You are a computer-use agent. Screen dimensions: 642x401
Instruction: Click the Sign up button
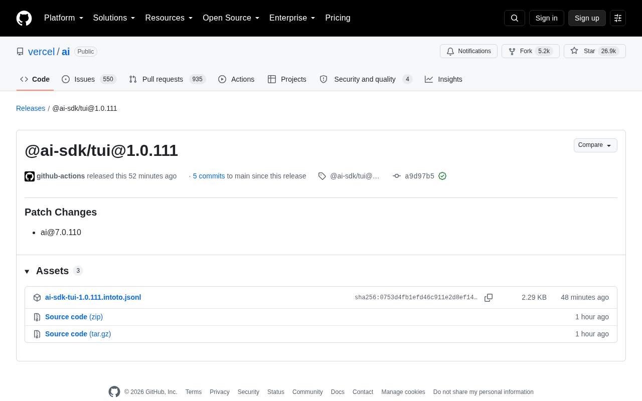[587, 18]
